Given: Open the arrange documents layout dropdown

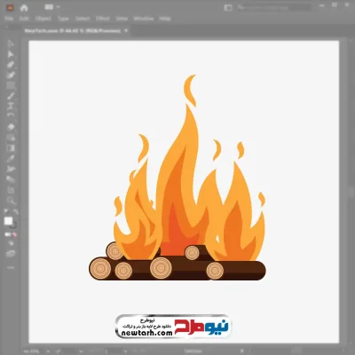Looking at the screenshot, I should click(52, 7).
